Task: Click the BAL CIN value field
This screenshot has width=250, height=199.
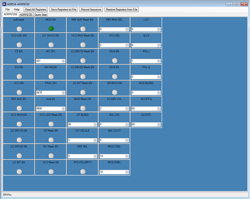Action: (112, 124)
